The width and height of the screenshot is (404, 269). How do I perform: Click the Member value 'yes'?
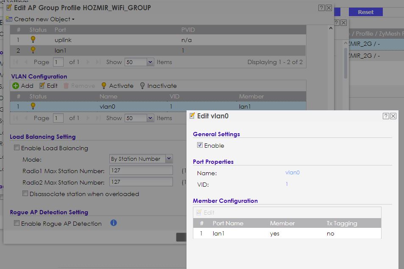click(x=275, y=233)
